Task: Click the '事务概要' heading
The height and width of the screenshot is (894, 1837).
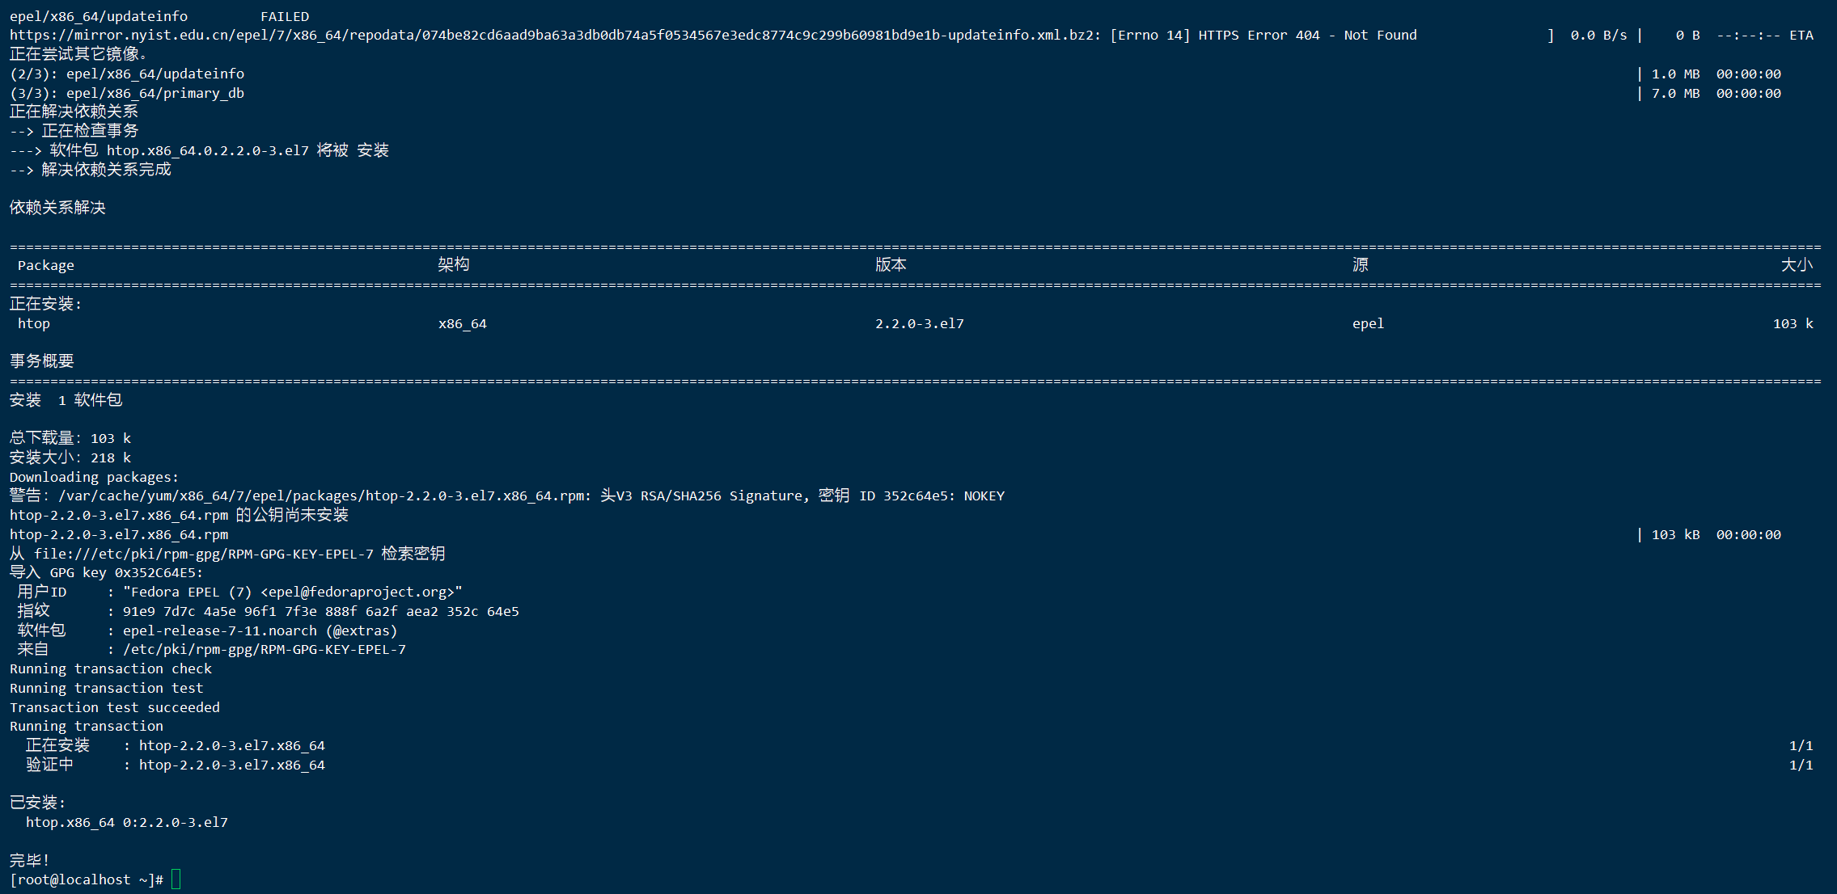Action: pos(42,361)
